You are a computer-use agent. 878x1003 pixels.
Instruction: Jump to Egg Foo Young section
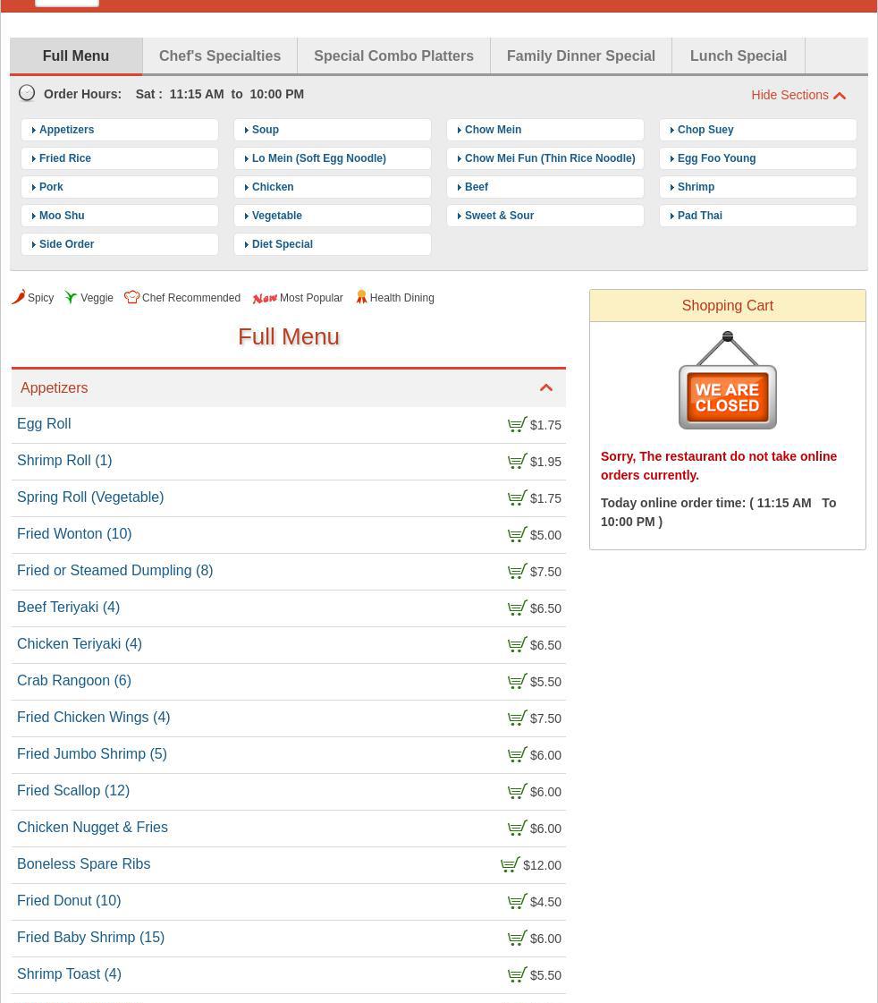tap(716, 158)
